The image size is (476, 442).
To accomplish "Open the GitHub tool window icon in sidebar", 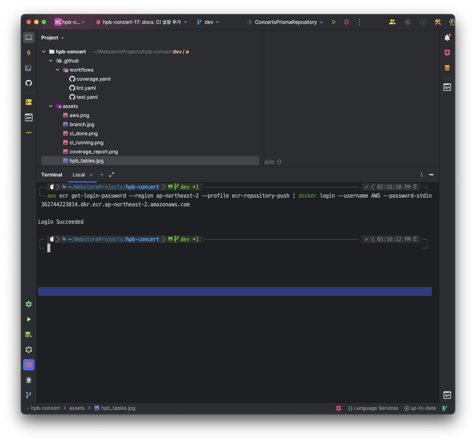I will [29, 83].
